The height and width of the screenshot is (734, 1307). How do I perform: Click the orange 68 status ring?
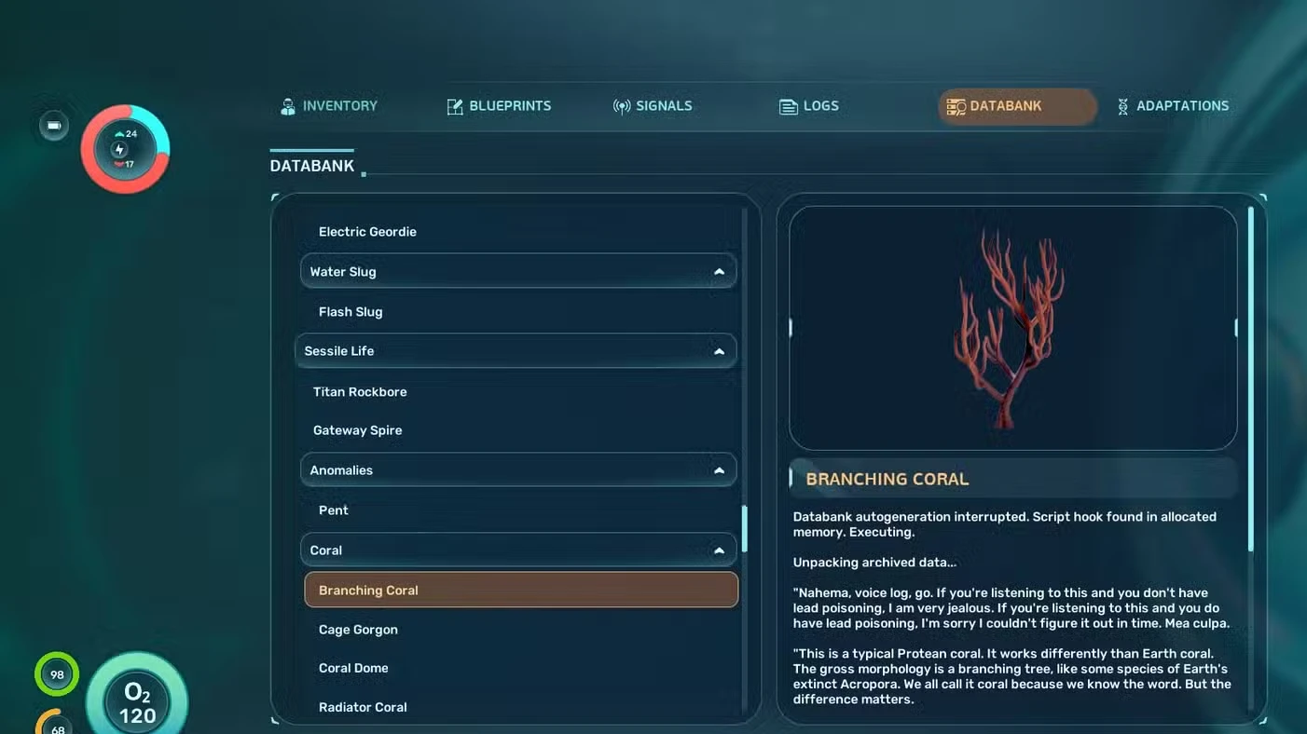pyautogui.click(x=57, y=722)
